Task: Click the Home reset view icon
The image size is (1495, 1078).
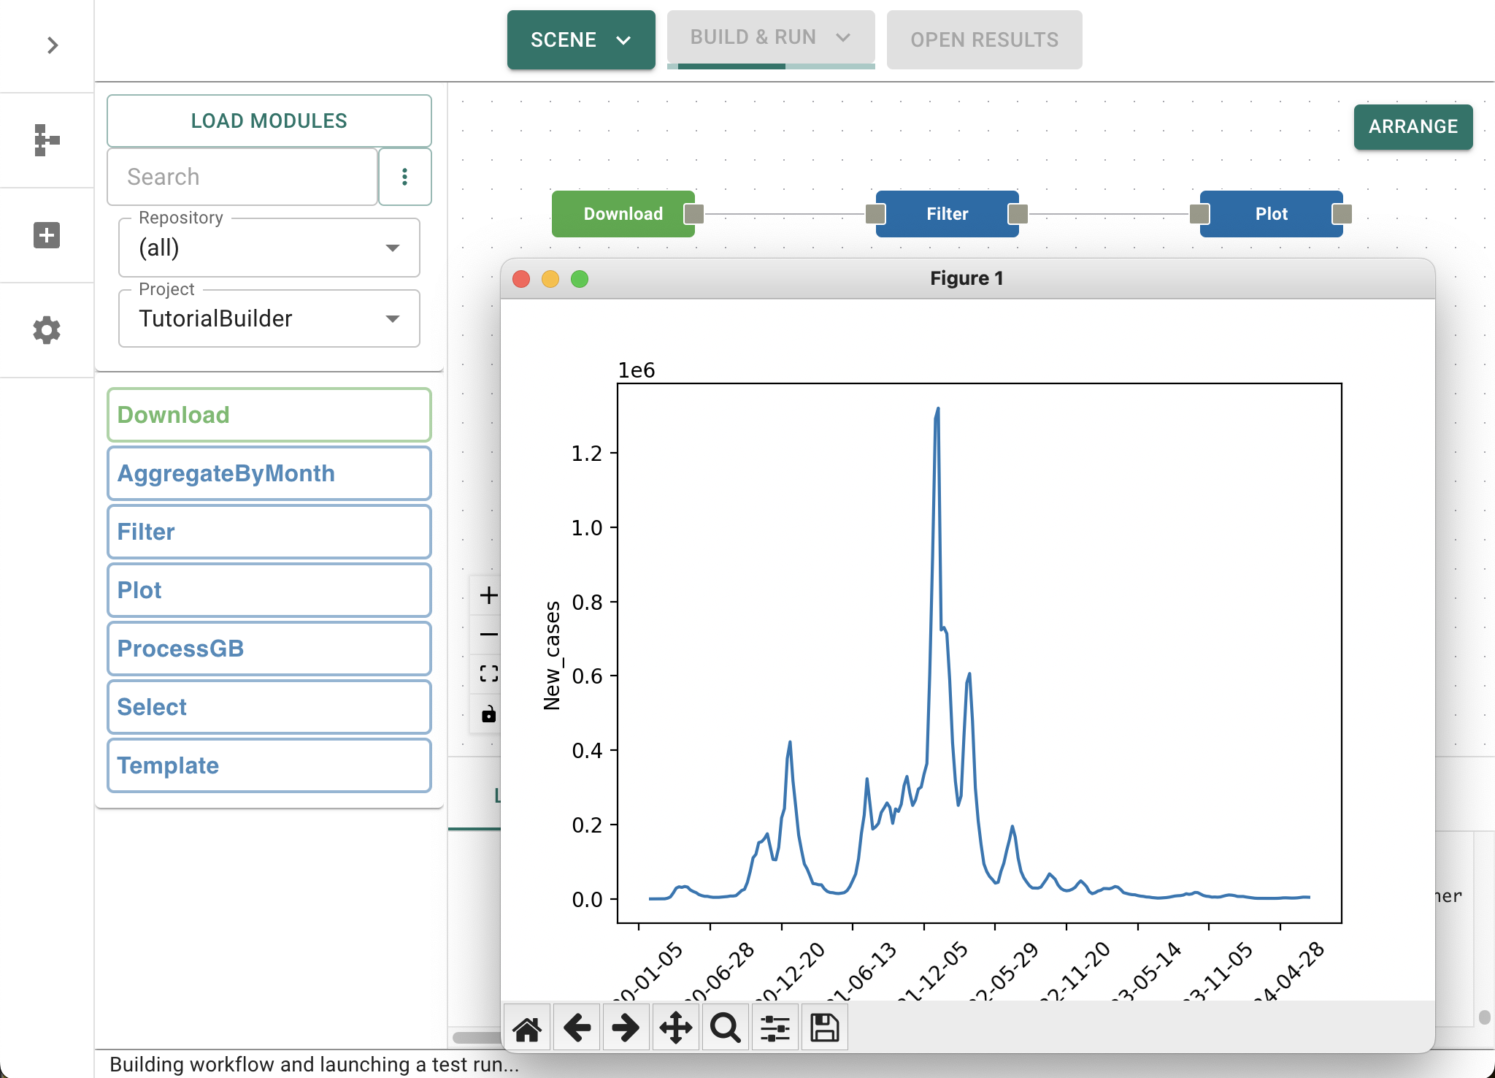Action: [x=527, y=1028]
